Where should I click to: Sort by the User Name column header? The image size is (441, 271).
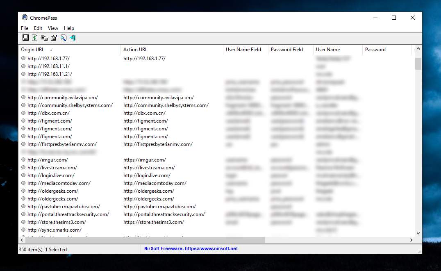338,50
